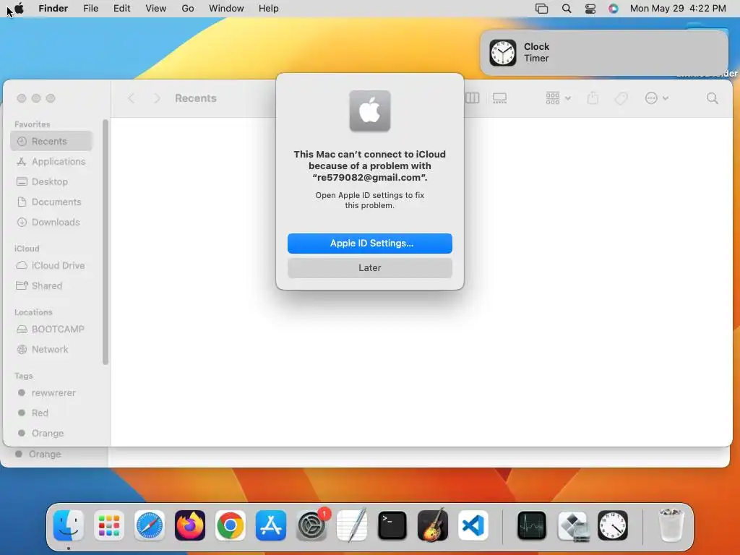Select the Red tag in sidebar
The height and width of the screenshot is (555, 740).
[51, 413]
